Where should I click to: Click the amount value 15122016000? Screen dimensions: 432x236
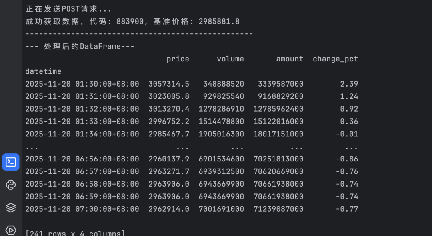[278, 122]
